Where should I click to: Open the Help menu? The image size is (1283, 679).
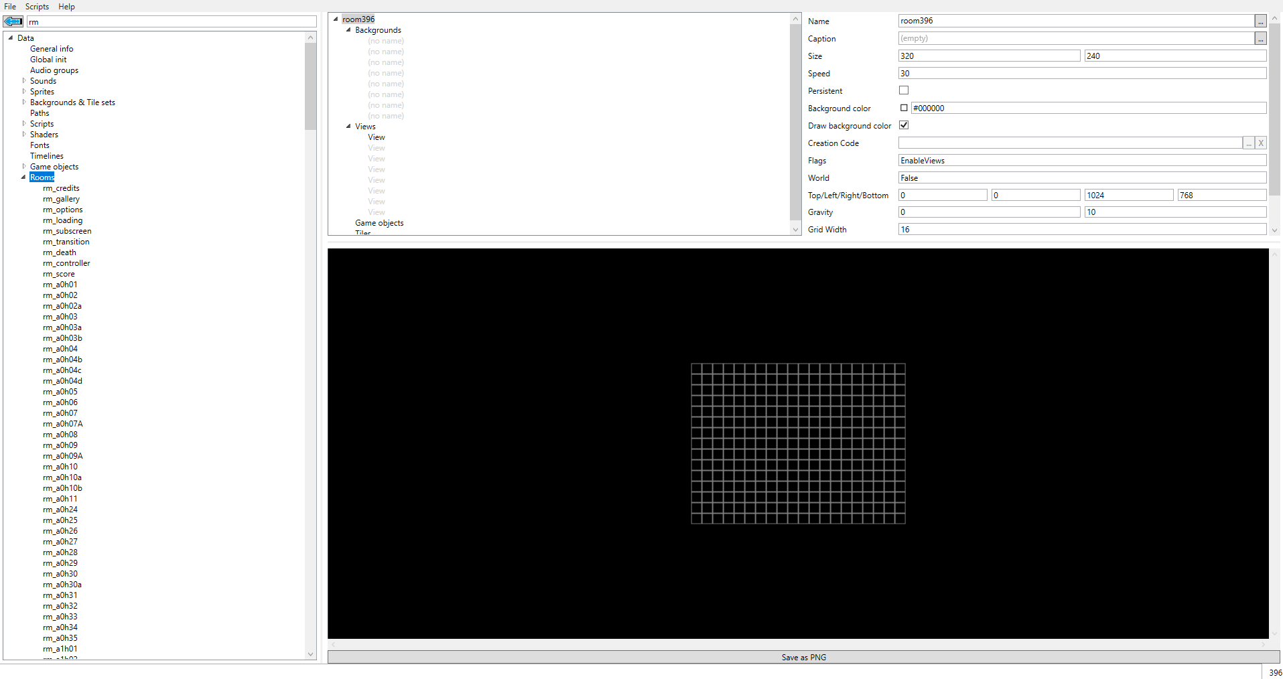[x=66, y=7]
